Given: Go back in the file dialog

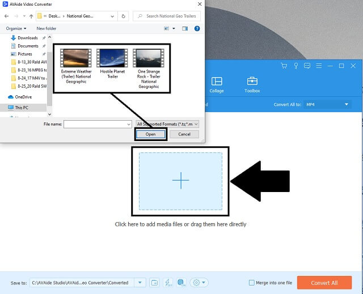Looking at the screenshot, I should [x=6, y=16].
